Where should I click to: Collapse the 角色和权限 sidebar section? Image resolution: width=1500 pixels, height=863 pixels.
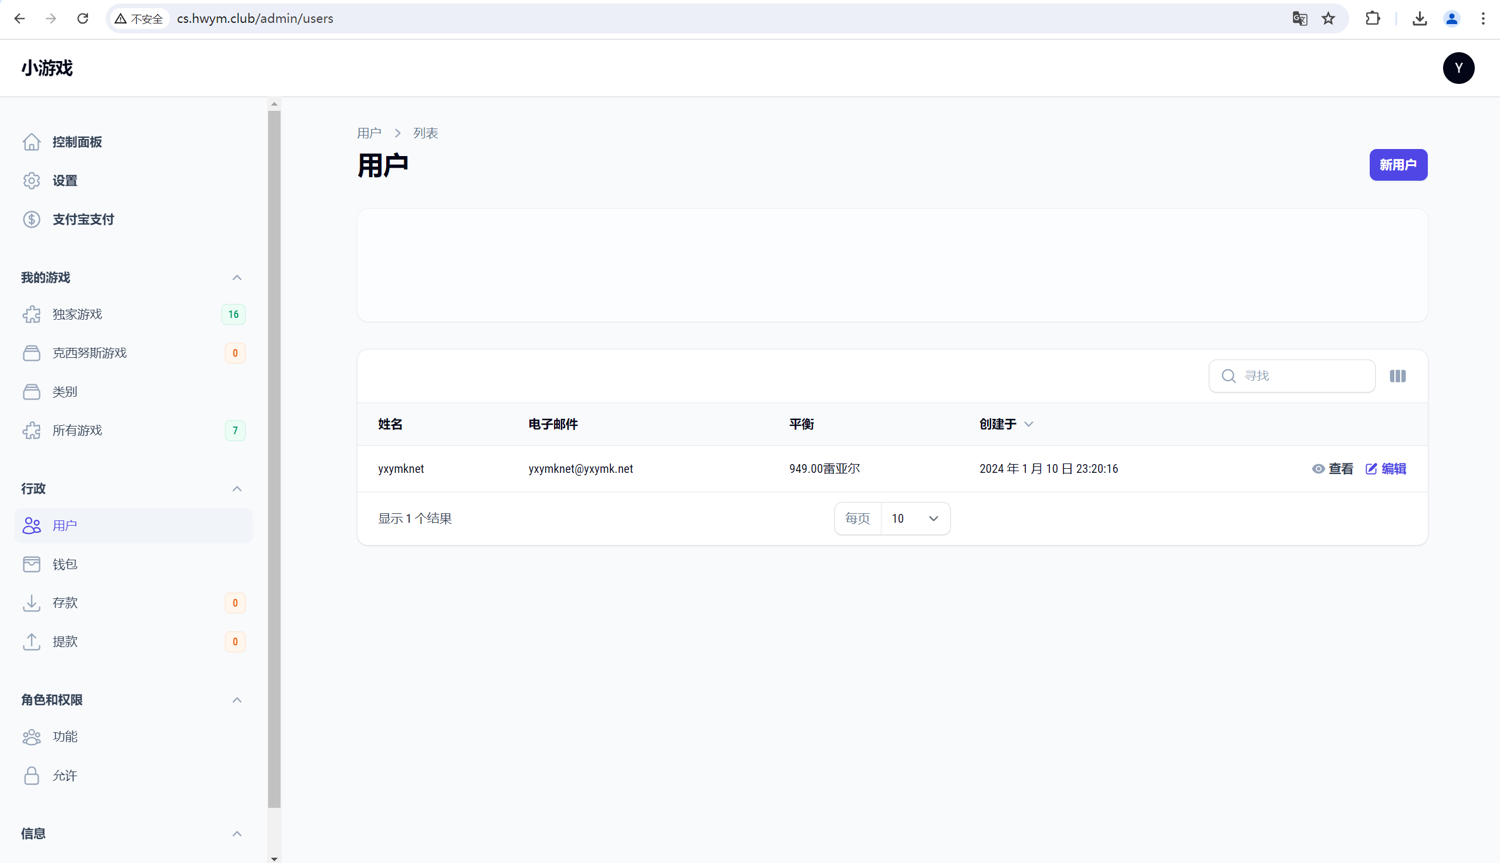[237, 700]
